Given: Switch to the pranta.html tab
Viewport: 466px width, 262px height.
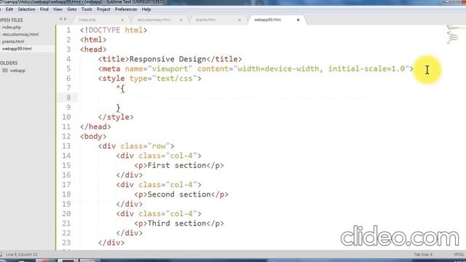Looking at the screenshot, I should click(x=205, y=20).
